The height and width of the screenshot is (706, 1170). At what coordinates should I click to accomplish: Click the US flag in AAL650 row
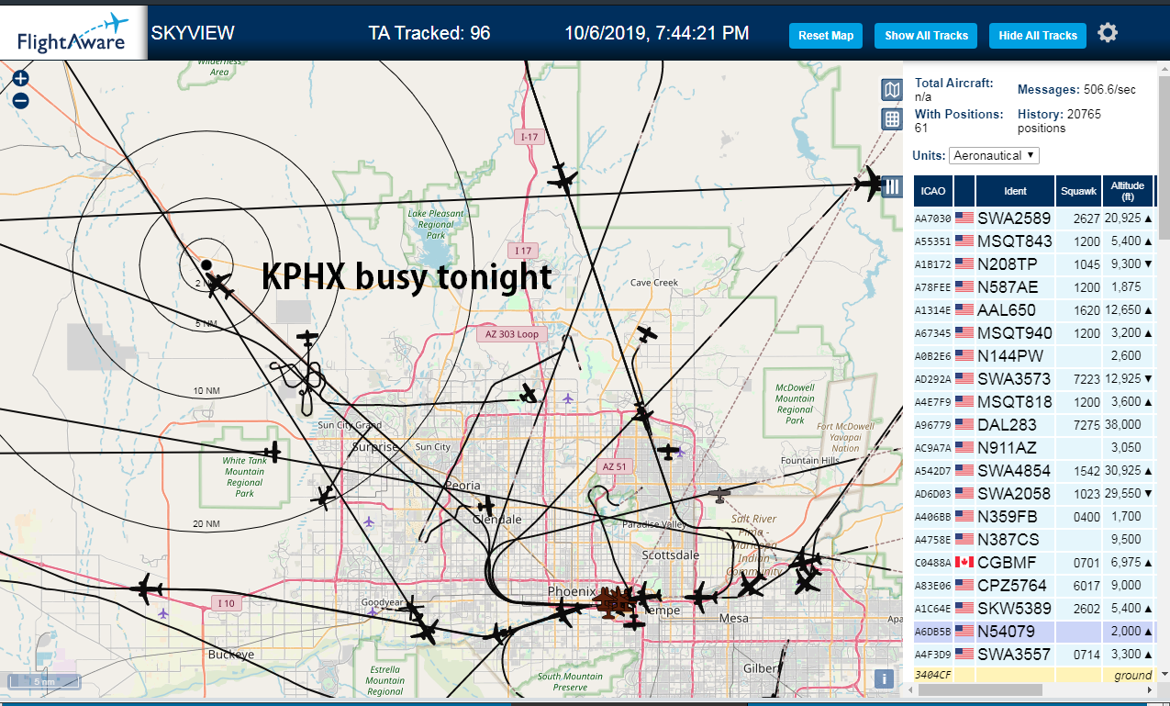(964, 309)
